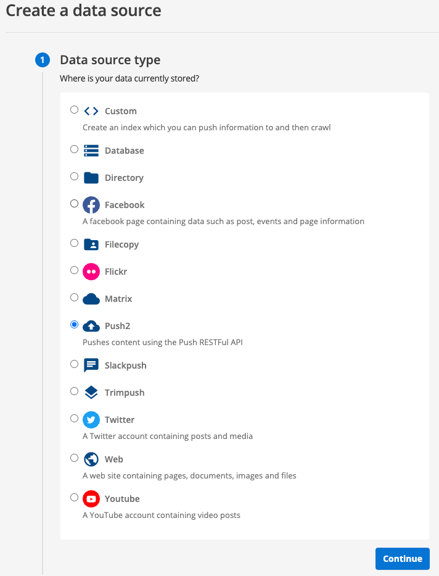Click the Facebook icon

[90, 204]
